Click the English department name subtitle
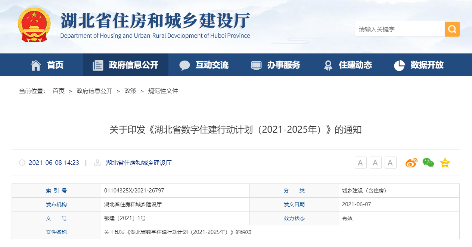 tap(155, 36)
